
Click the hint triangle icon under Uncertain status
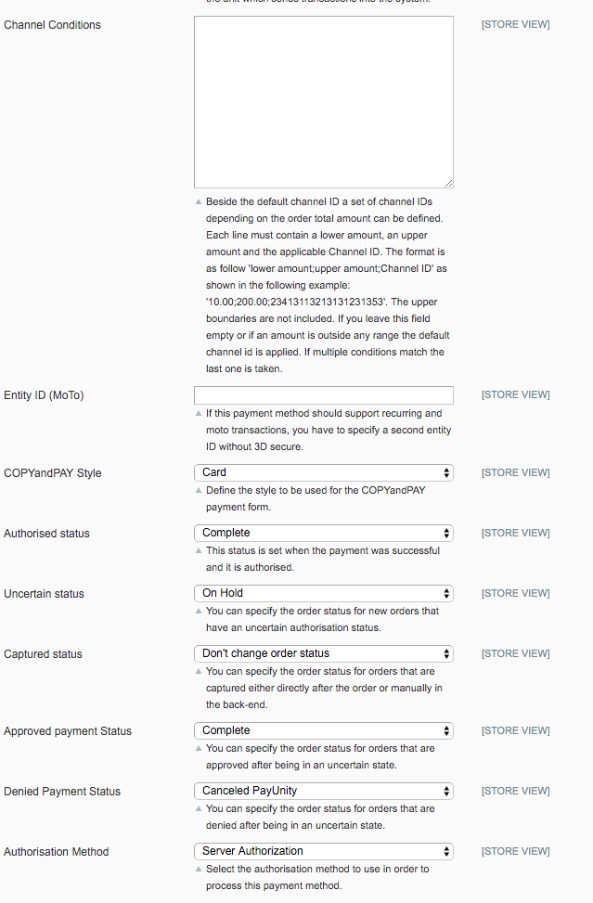198,612
